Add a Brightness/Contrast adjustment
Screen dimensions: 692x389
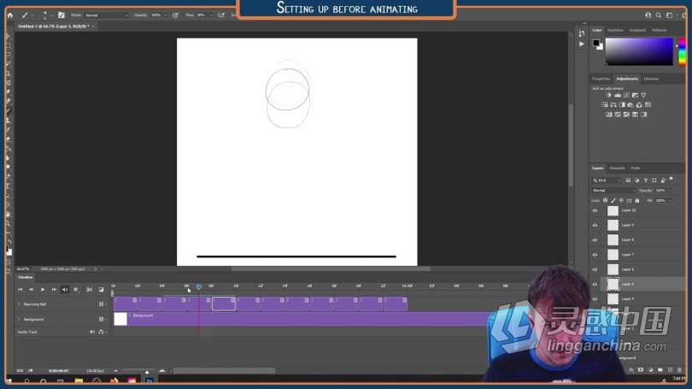(x=609, y=96)
